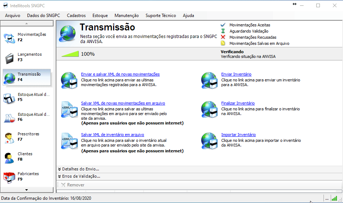
Task: Click Data da Confirmação do Inventário status text
Action: tap(46, 198)
